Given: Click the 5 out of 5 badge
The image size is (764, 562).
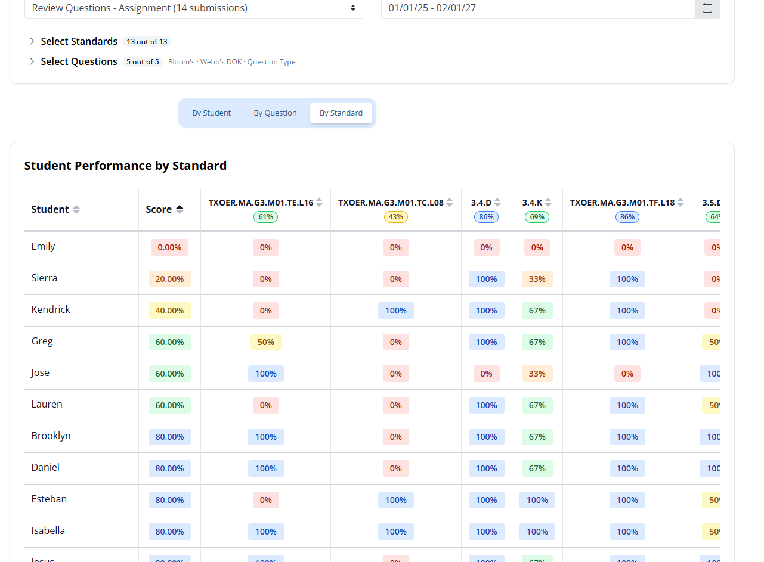Looking at the screenshot, I should pos(143,62).
